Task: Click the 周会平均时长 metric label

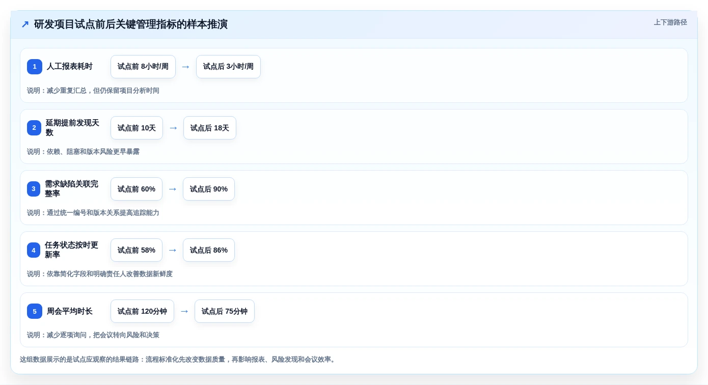Action: point(70,311)
